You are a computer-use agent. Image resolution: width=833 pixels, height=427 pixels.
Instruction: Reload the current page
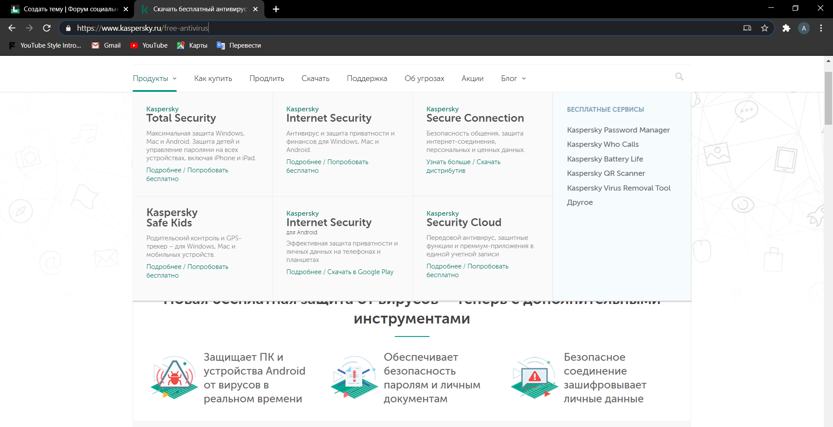pos(47,28)
